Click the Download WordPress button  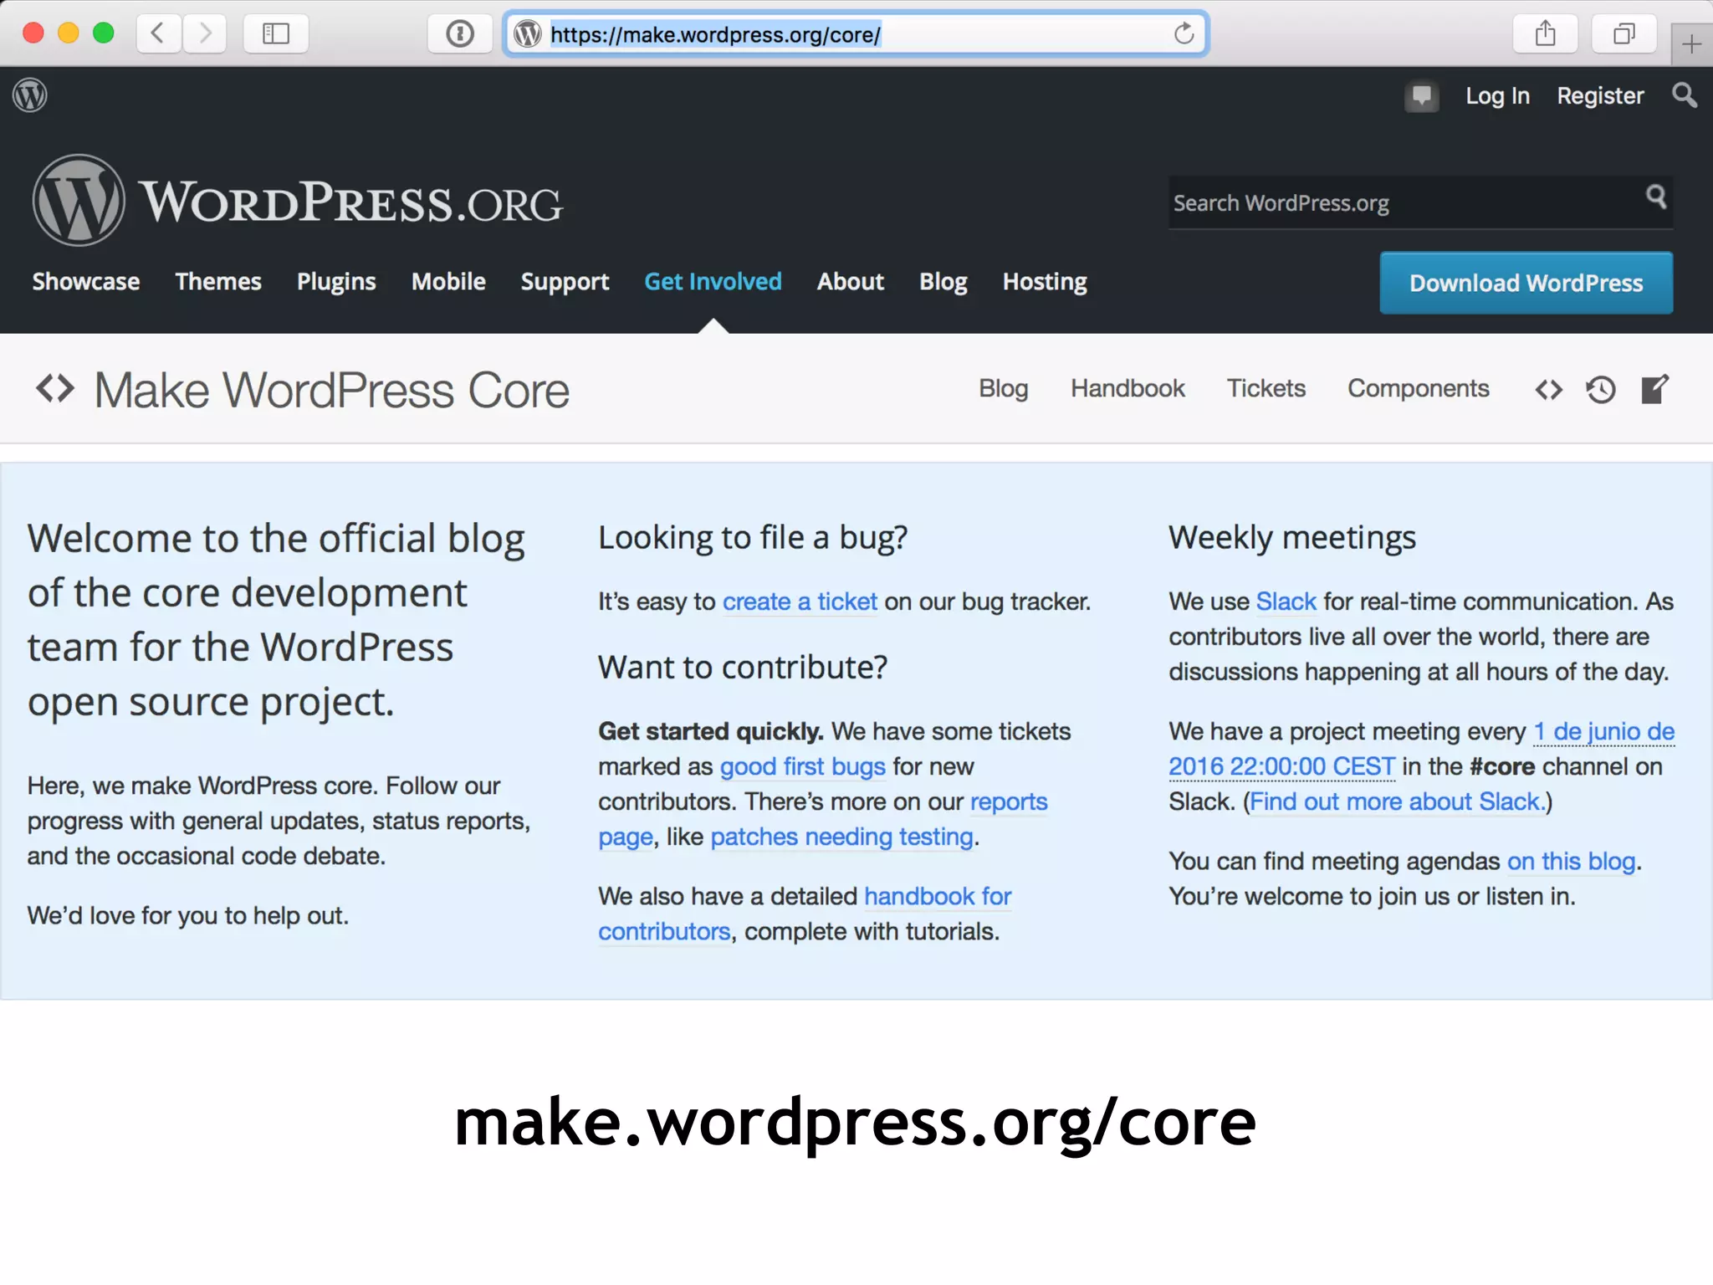pos(1526,283)
